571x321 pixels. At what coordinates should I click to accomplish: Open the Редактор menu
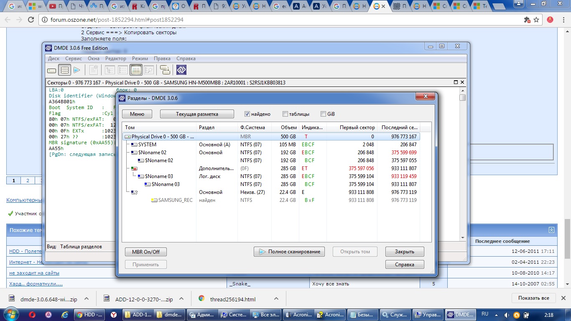tap(115, 59)
